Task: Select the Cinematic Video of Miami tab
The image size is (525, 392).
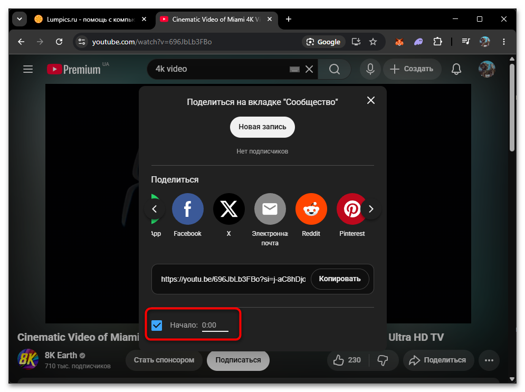Action: pos(216,20)
